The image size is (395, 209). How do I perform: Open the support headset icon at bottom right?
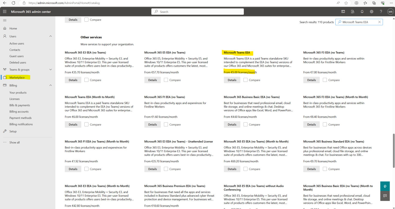coord(385,186)
